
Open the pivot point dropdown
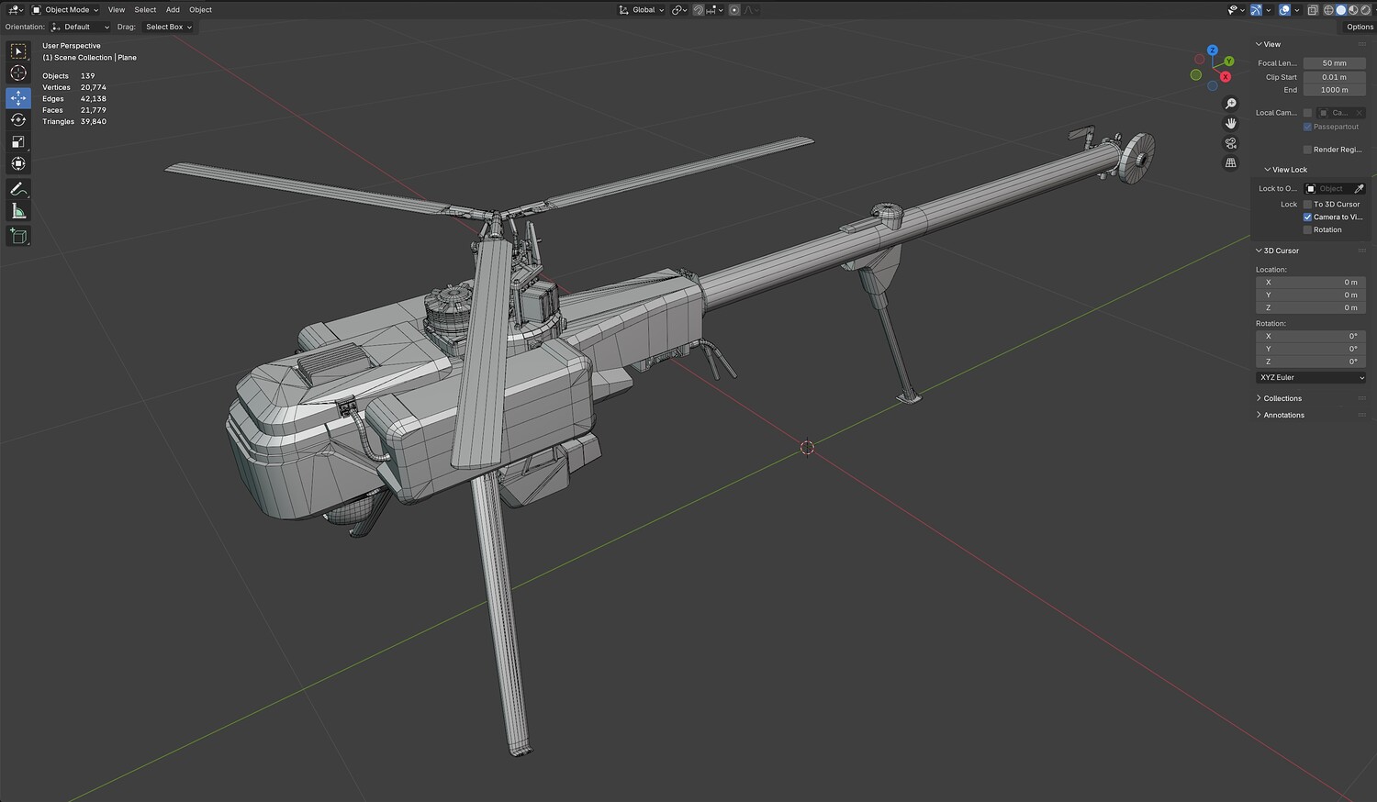coord(679,10)
